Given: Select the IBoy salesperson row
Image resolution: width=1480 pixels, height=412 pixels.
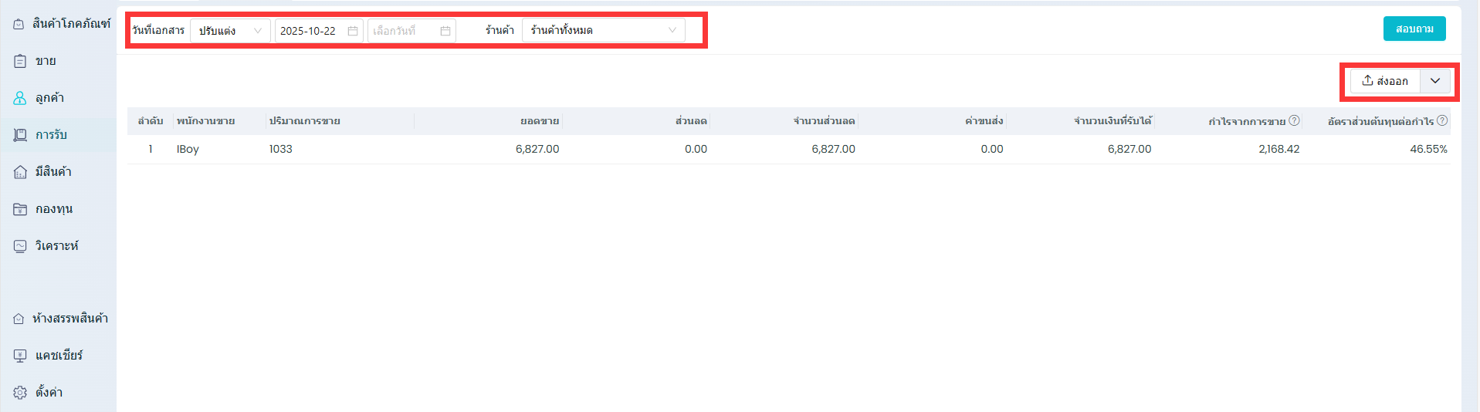Looking at the screenshot, I should (188, 149).
